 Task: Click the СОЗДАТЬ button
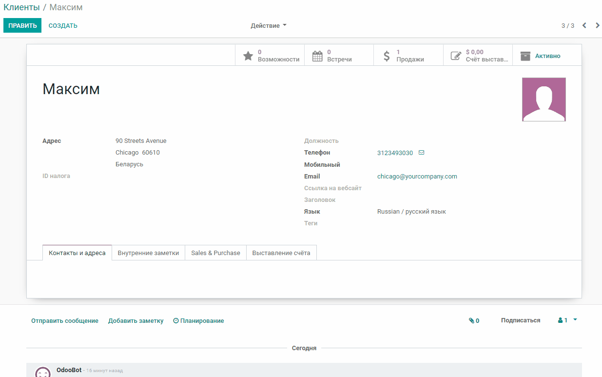click(62, 25)
